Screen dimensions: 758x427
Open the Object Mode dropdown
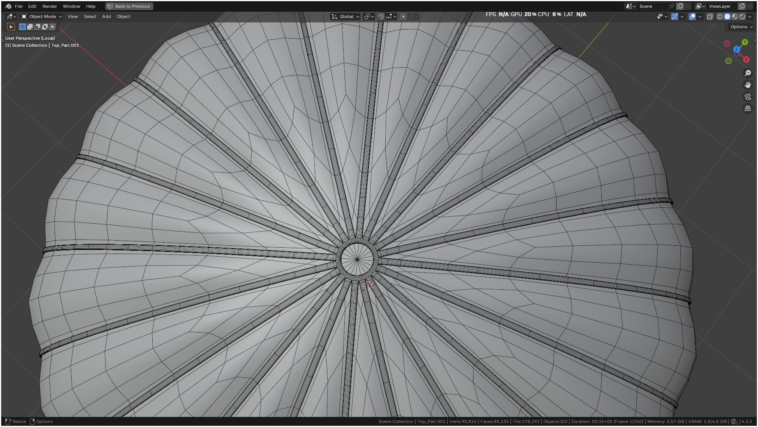pos(41,17)
